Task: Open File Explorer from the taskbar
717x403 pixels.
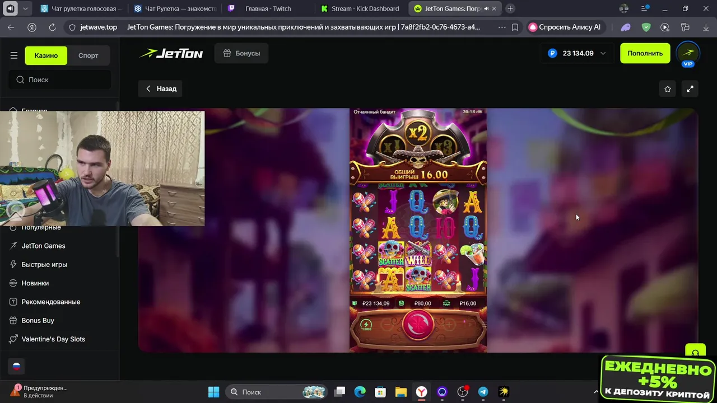Action: (x=401, y=392)
